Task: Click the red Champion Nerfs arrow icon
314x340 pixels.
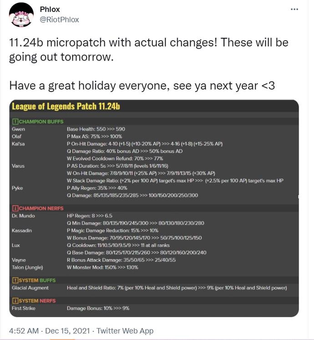Action: click(15, 208)
